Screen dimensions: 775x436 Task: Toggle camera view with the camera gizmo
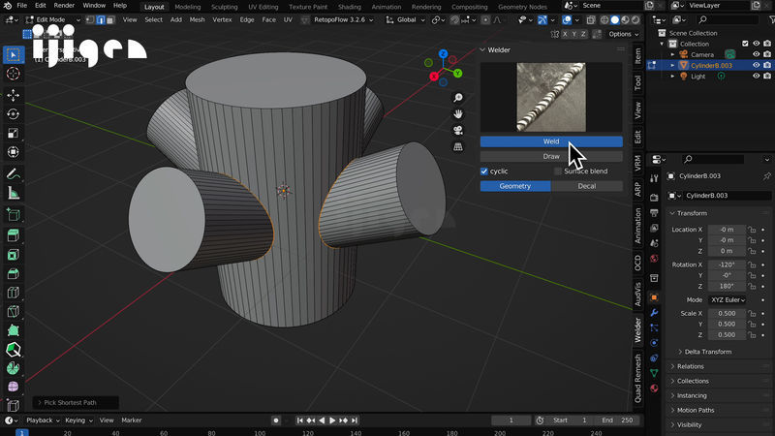(x=458, y=130)
